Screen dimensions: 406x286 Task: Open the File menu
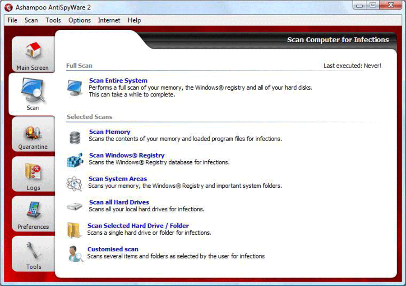12,20
